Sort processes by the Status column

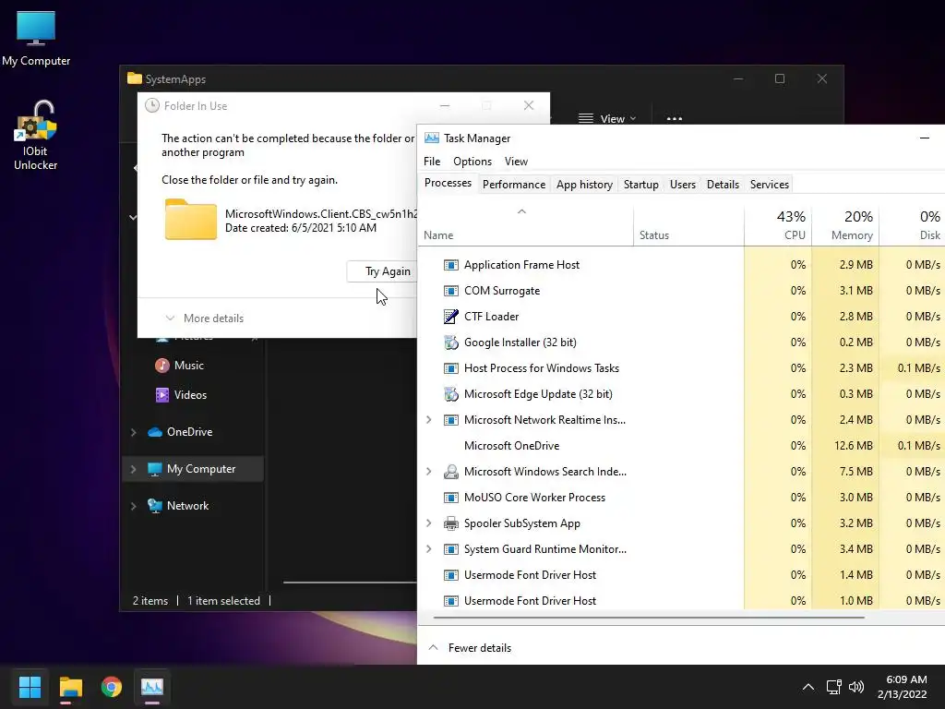[x=688, y=225]
